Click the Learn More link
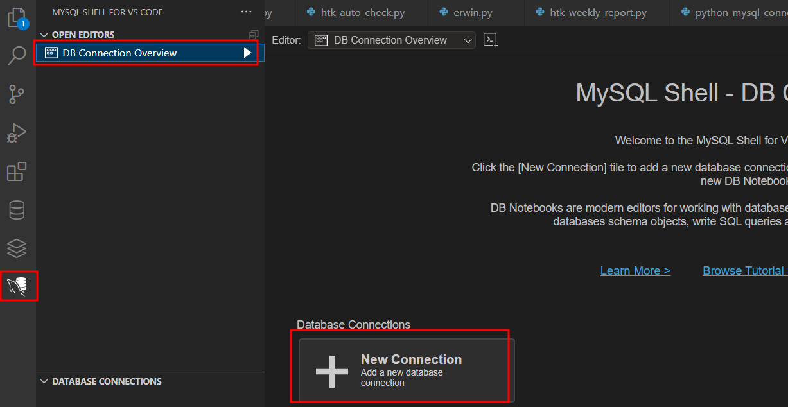Screen dimensions: 788x407 point(635,271)
